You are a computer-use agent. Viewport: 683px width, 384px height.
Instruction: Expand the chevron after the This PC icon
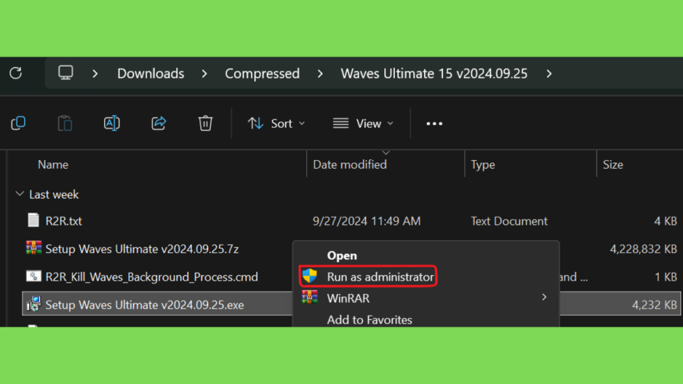point(95,73)
